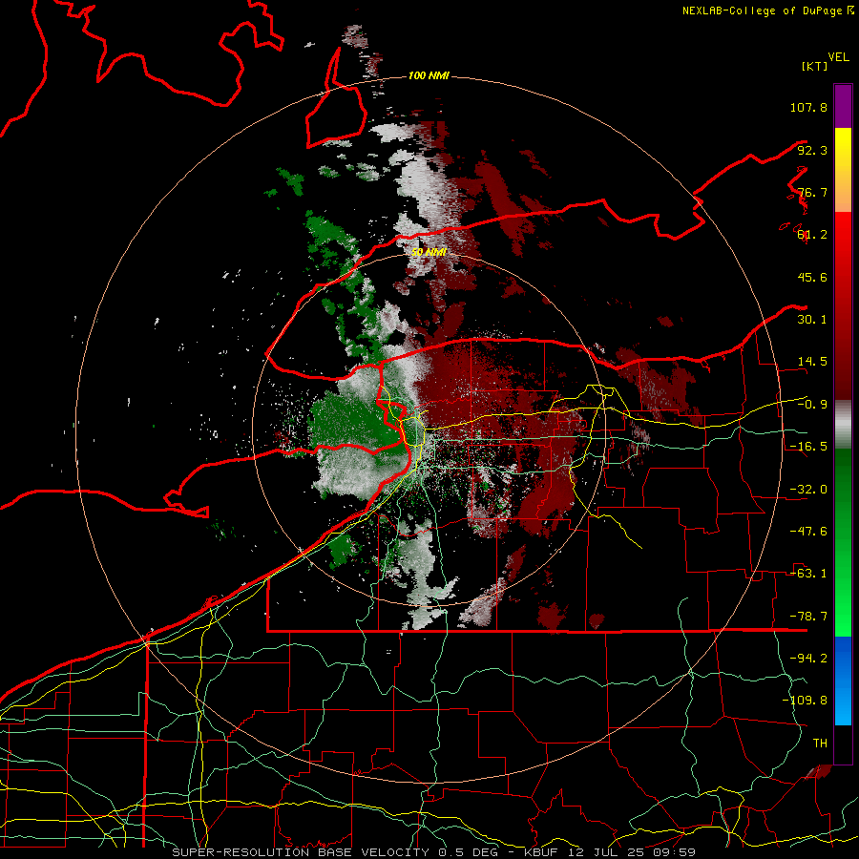This screenshot has width=859, height=859.
Task: Click the SUPER-RESOLUTION BASE VELOCITY caption
Action: click(301, 852)
